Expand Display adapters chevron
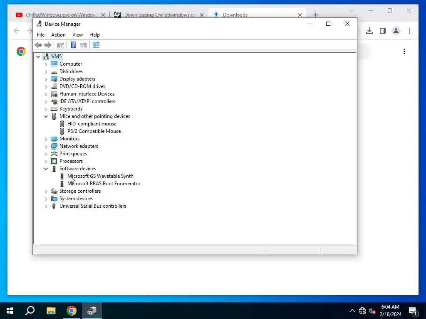426x319 pixels. [46, 79]
